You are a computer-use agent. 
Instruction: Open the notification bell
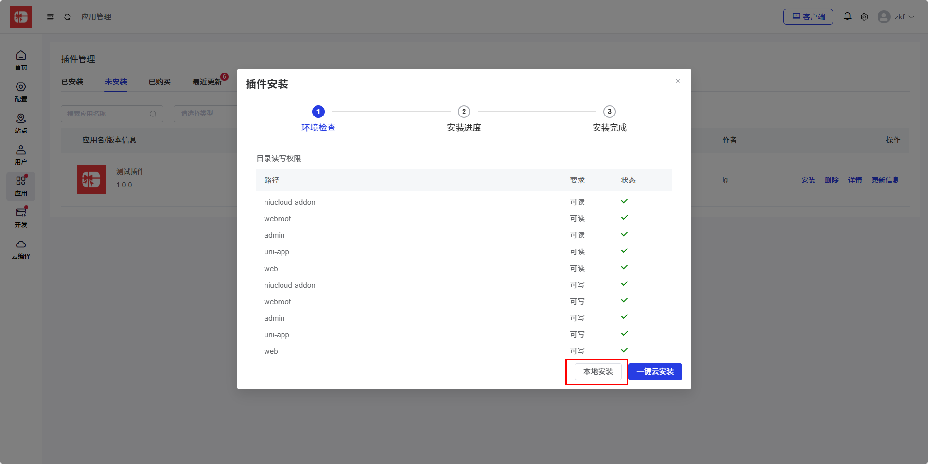coord(847,17)
